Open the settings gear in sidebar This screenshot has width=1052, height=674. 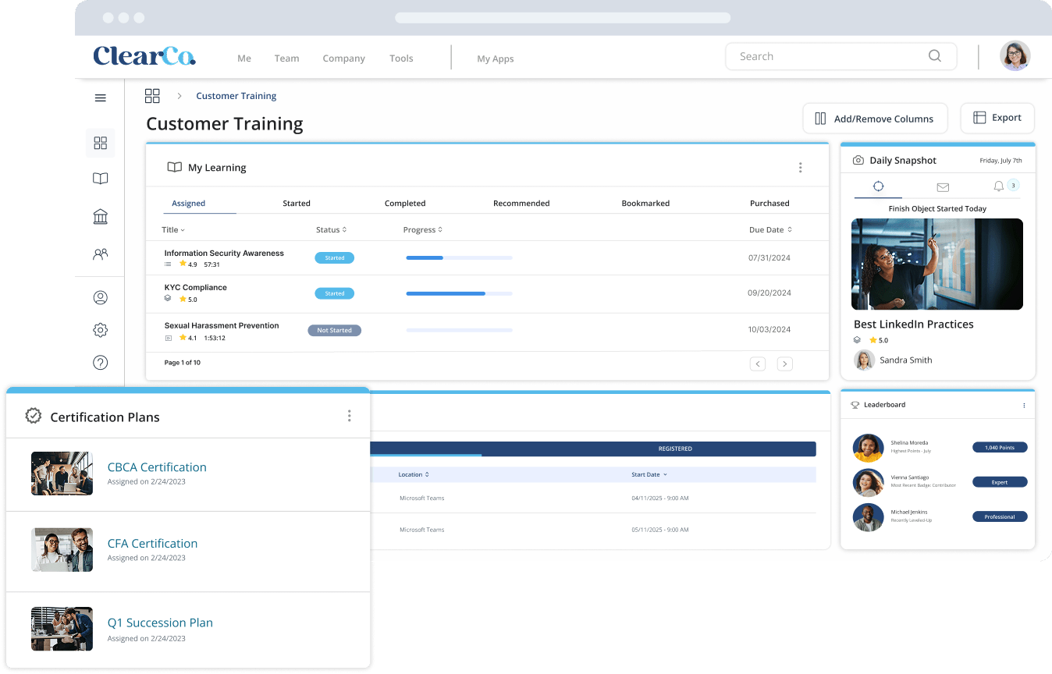tap(100, 330)
